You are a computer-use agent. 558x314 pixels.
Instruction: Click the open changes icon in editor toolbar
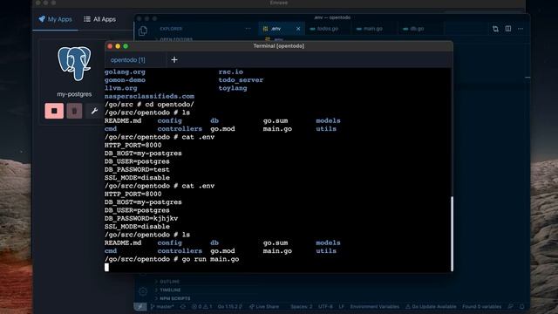coord(495,29)
